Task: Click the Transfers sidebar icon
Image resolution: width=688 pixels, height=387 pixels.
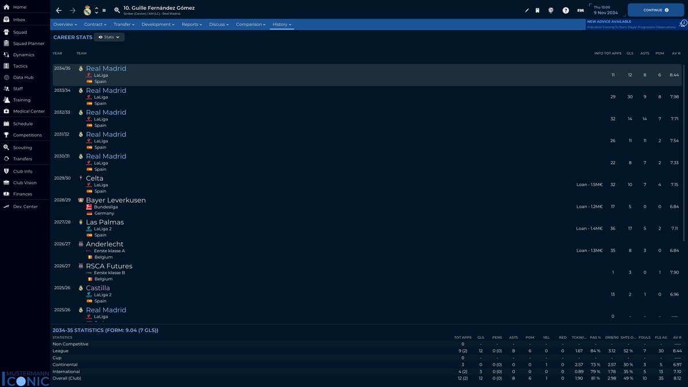Action: [6, 158]
